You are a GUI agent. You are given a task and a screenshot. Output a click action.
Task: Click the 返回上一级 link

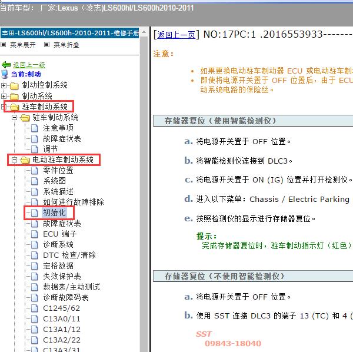[x=29, y=65]
